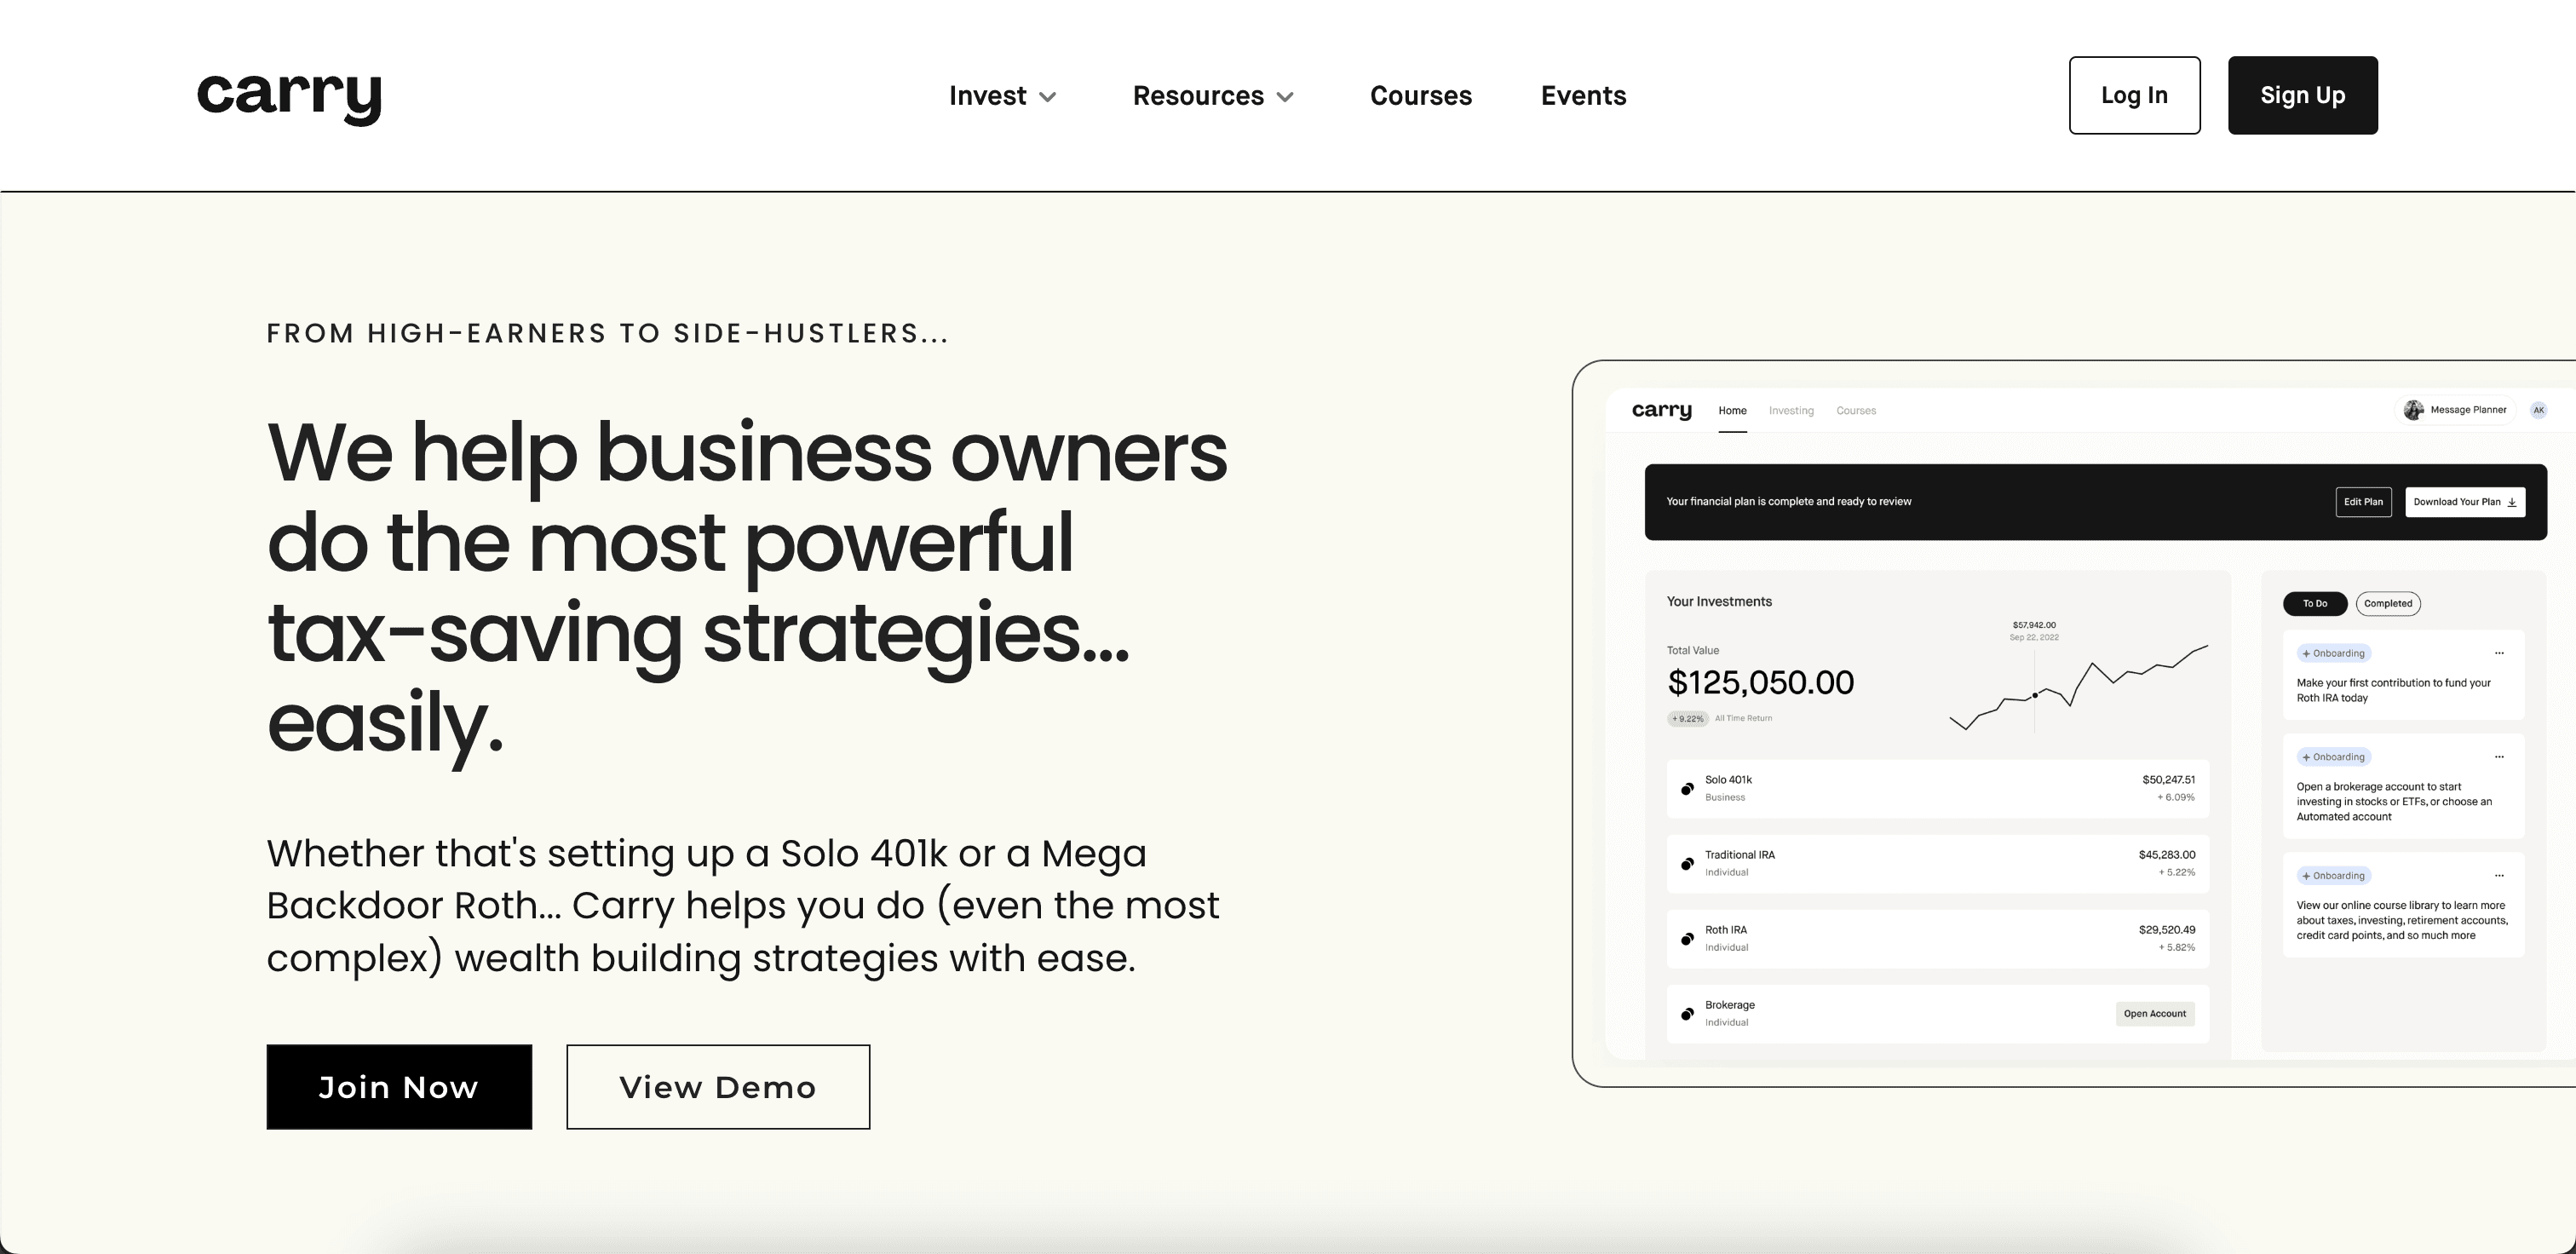The width and height of the screenshot is (2576, 1254).
Task: Click the carry logo in the header
Action: (x=289, y=97)
